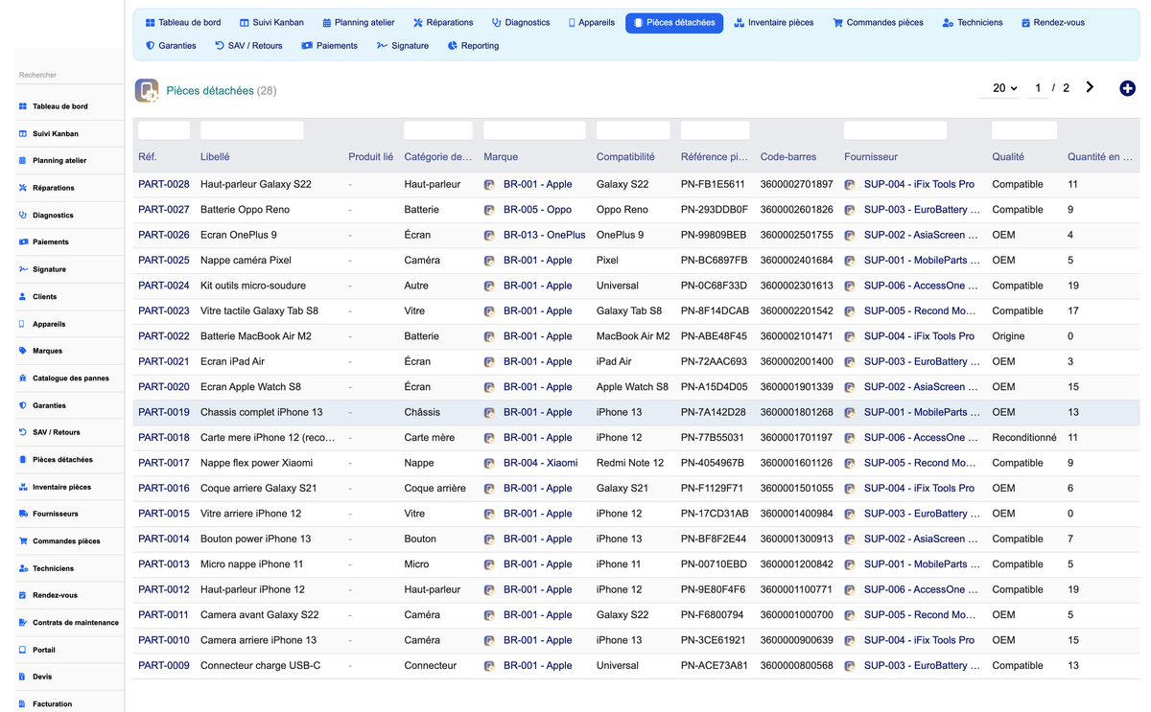Image resolution: width=1151 pixels, height=712 pixels.
Task: Open part PART-0028 link
Action: 164,184
